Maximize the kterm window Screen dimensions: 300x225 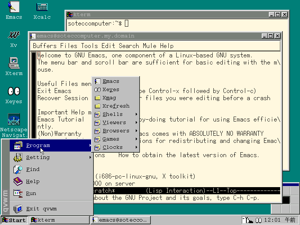[278, 15]
